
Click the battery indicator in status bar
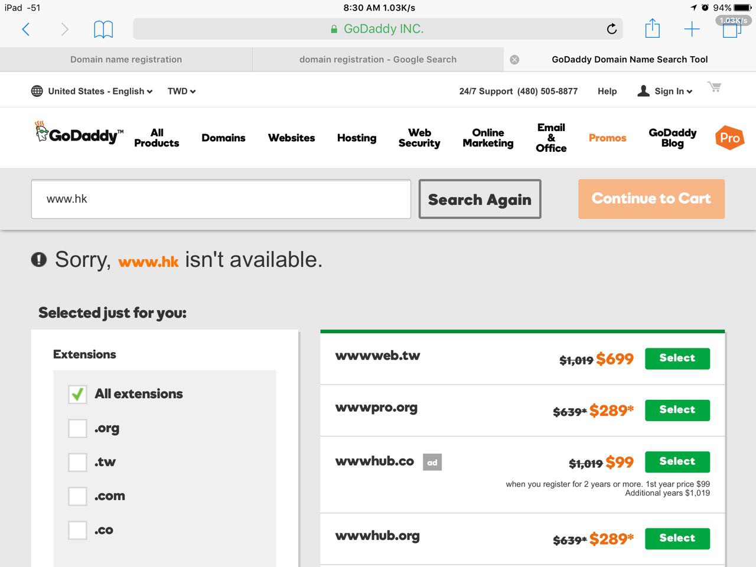click(x=743, y=8)
